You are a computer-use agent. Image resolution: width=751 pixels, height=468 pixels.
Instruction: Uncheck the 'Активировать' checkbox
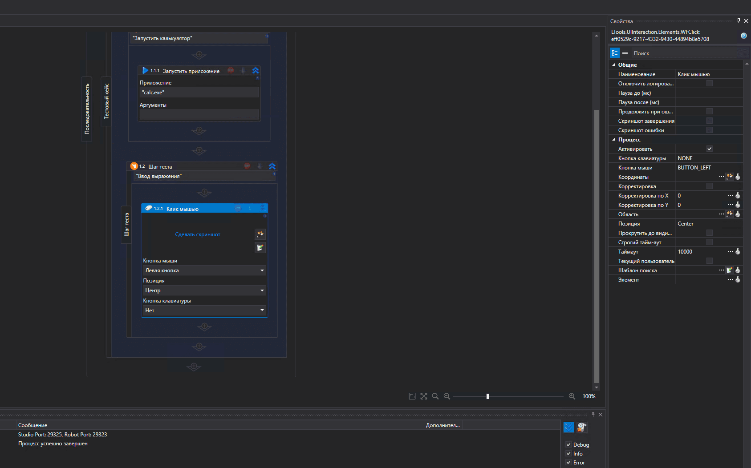(x=710, y=149)
